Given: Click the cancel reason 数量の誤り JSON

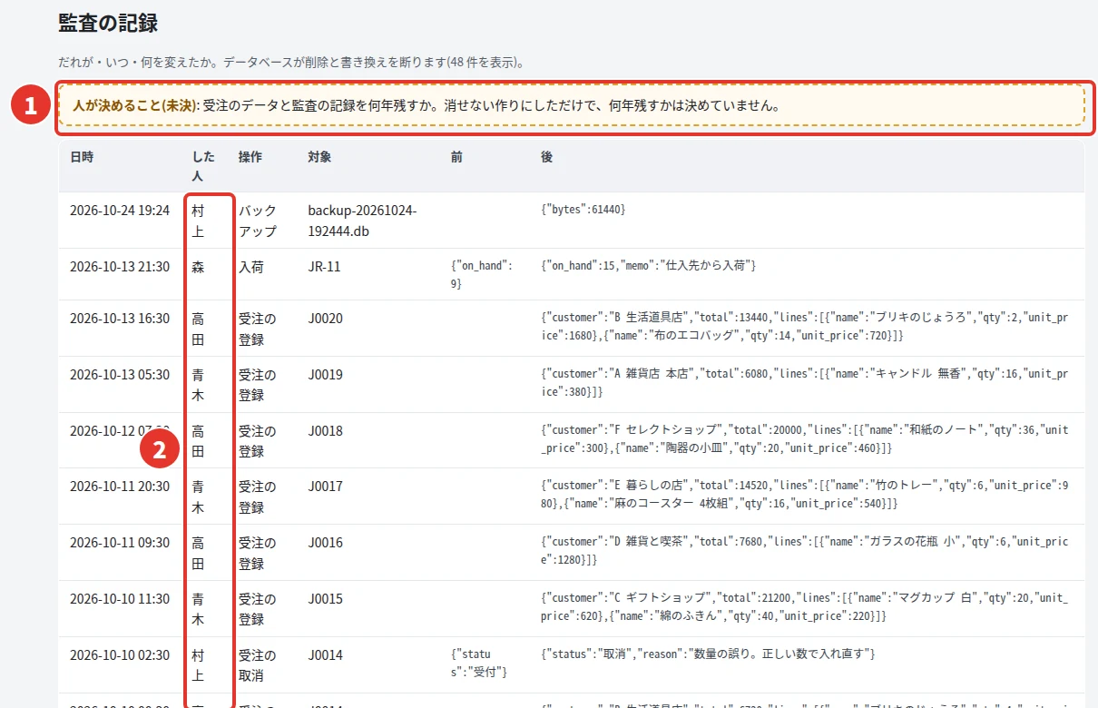Looking at the screenshot, I should click(x=707, y=654).
